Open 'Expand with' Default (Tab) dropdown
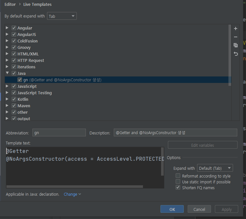The image size is (246, 219). 215,168
